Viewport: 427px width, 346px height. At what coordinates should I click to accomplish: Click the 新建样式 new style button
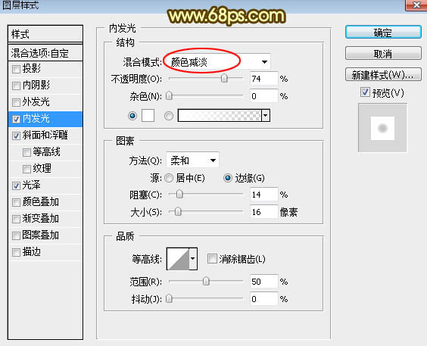pyautogui.click(x=383, y=75)
